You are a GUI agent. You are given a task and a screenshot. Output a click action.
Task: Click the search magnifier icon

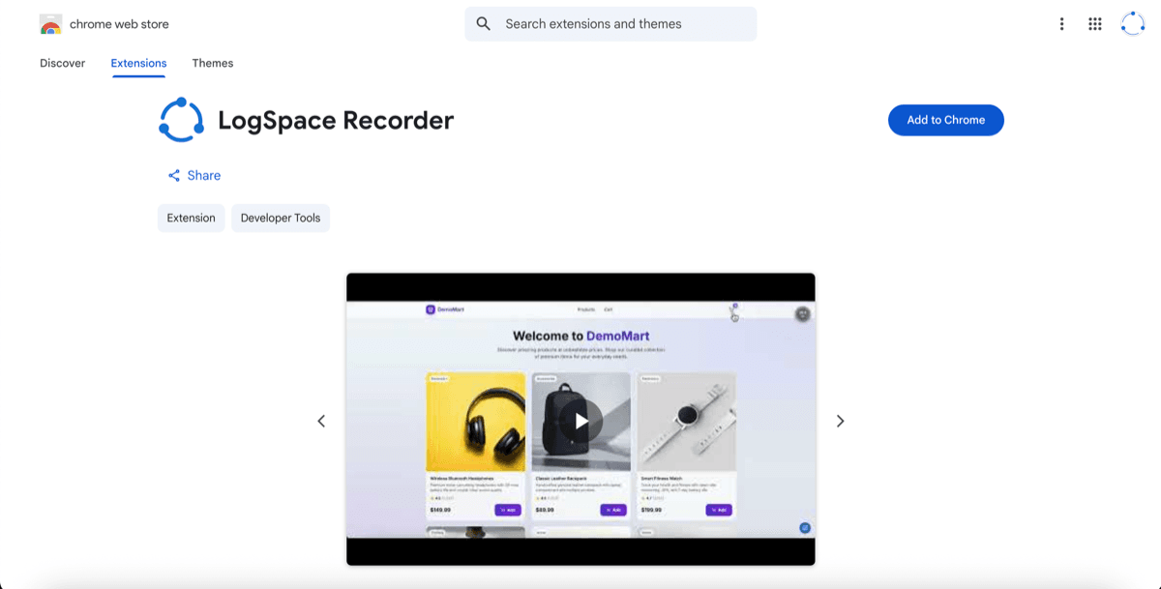(484, 24)
